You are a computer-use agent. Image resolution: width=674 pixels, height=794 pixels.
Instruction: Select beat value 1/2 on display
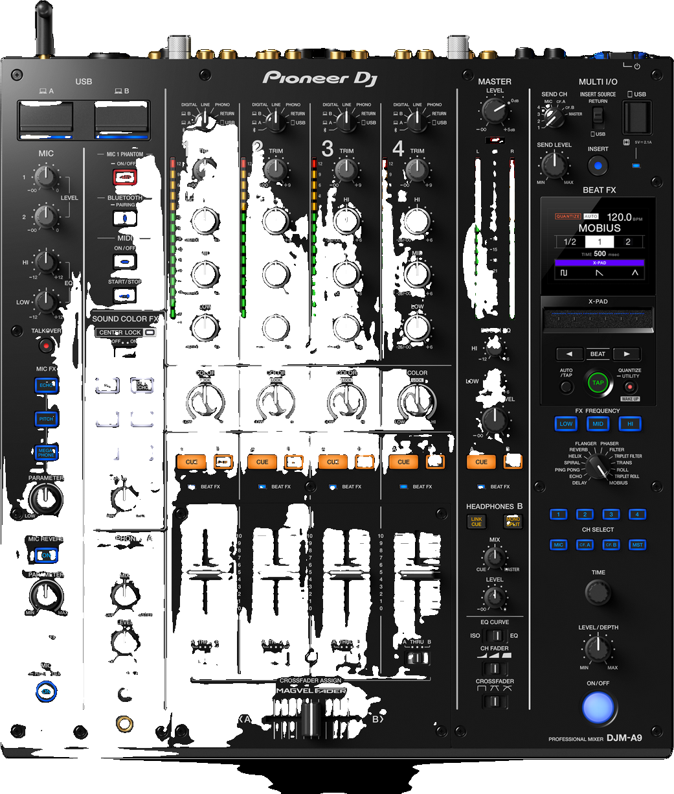point(570,242)
